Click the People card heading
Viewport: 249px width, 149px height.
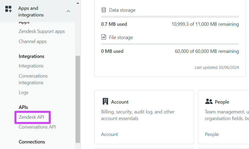222,102
